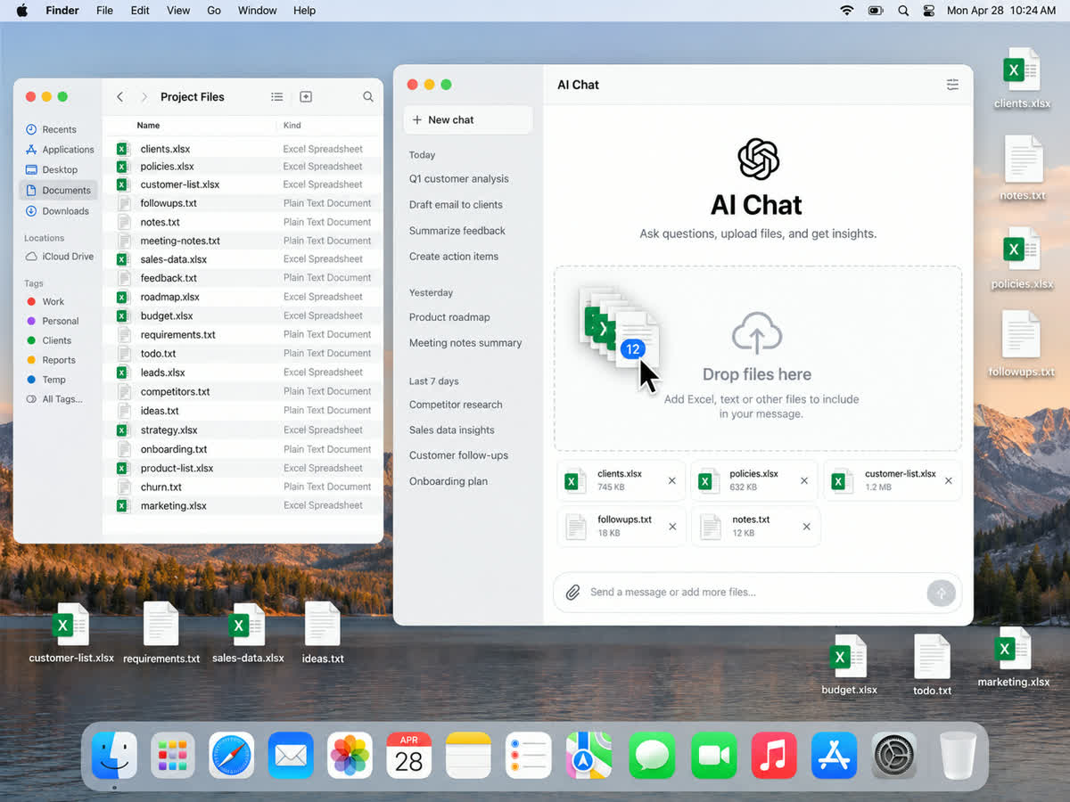
Task: Click the Drop files here zone
Action: [x=758, y=358]
